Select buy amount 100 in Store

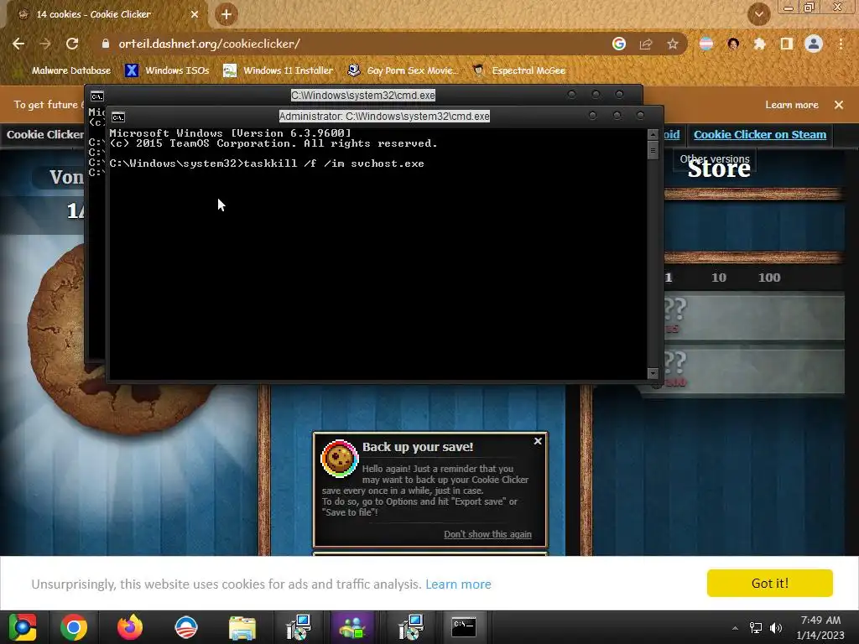coord(769,278)
